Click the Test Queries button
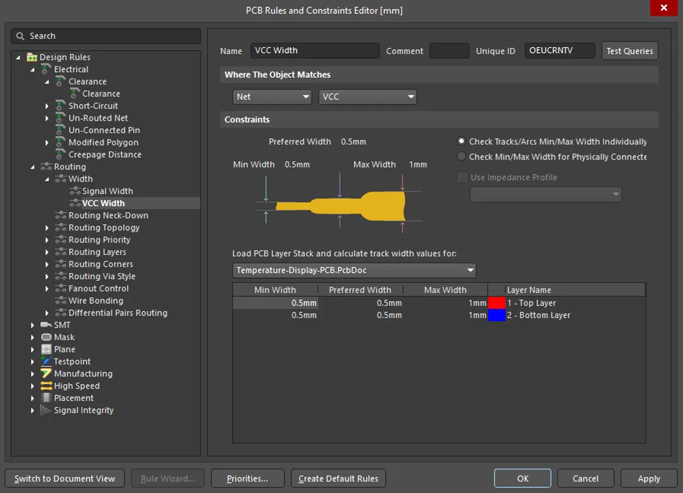The image size is (683, 493). pos(630,51)
